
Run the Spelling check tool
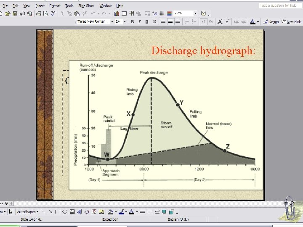point(53,13)
